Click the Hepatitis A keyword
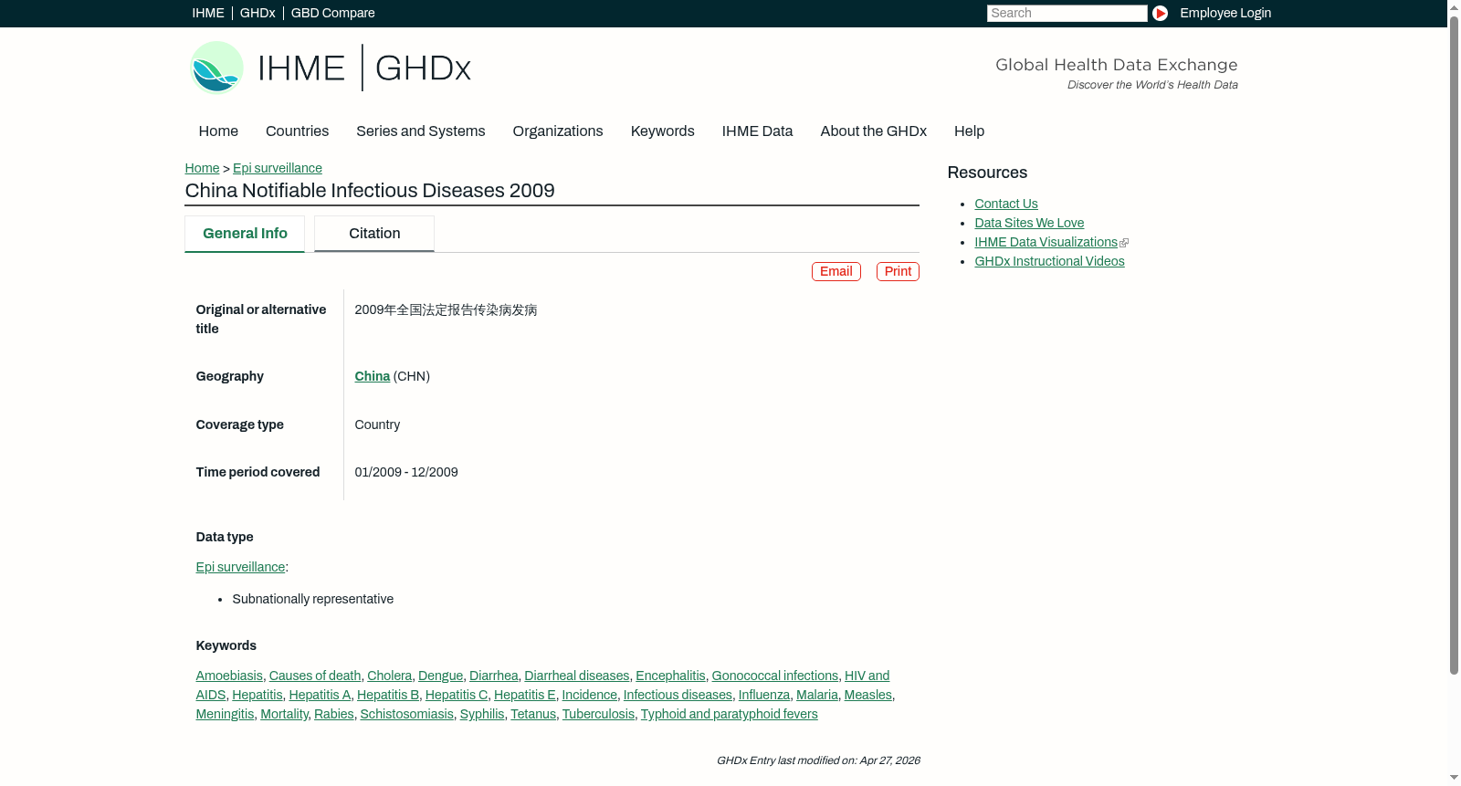Viewport: 1461px width, 786px height. point(320,695)
